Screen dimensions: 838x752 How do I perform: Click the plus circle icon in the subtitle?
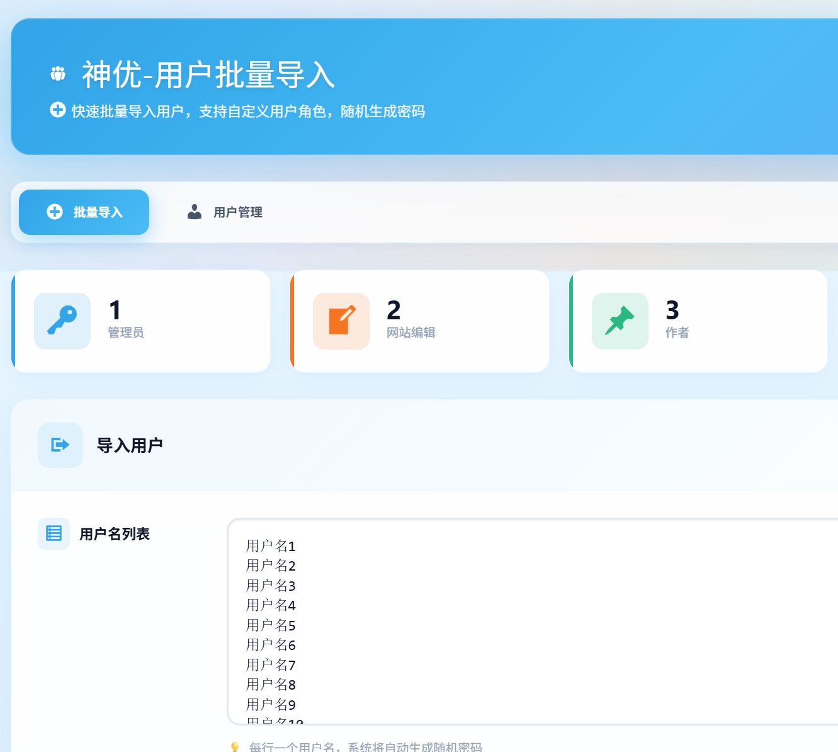(57, 110)
